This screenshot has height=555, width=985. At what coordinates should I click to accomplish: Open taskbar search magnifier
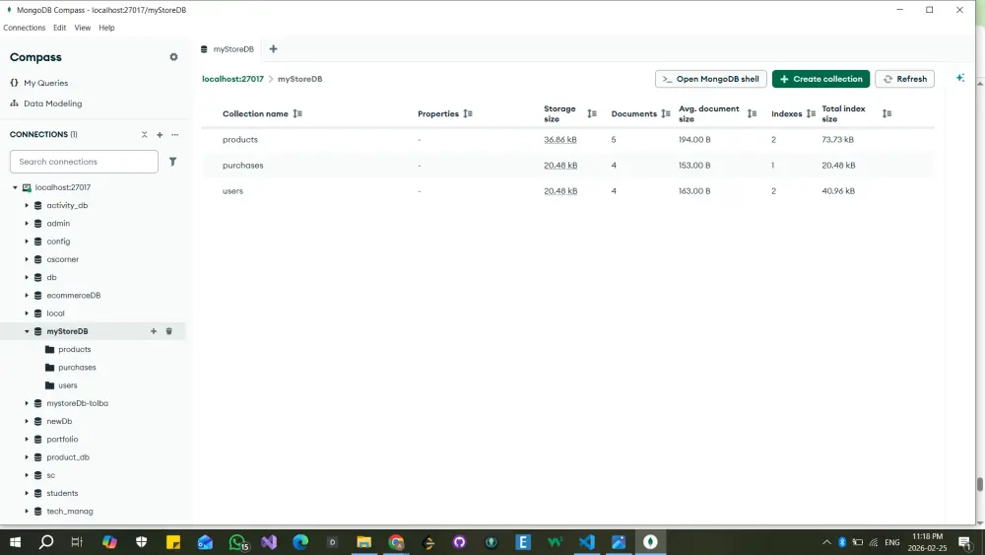[46, 542]
